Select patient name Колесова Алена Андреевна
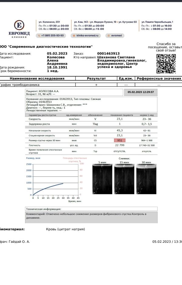The height and width of the screenshot is (285, 182). pyautogui.click(x=57, y=60)
